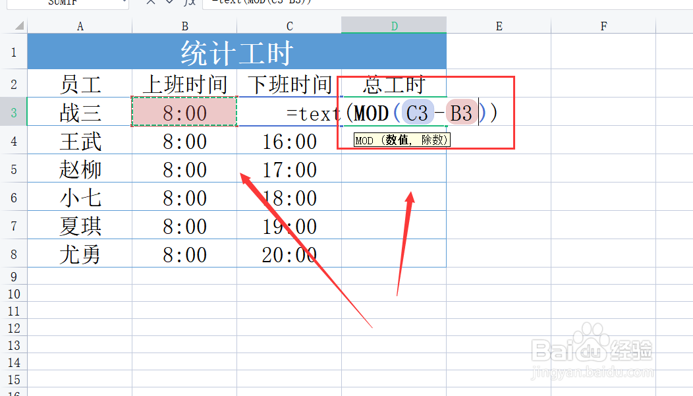Select the 8:00 cell for 战三
The height and width of the screenshot is (396, 693).
coord(184,113)
